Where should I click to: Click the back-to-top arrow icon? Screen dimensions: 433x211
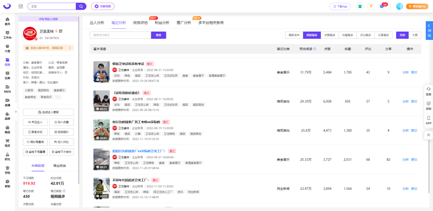(428, 135)
